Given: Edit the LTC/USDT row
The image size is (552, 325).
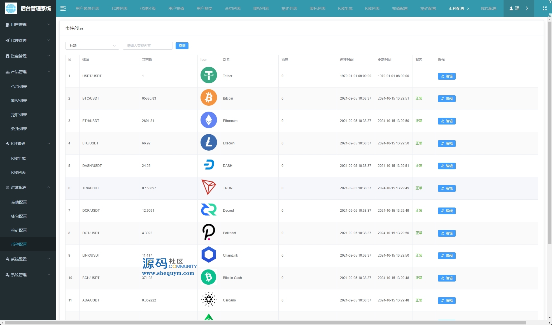Looking at the screenshot, I should [x=447, y=144].
